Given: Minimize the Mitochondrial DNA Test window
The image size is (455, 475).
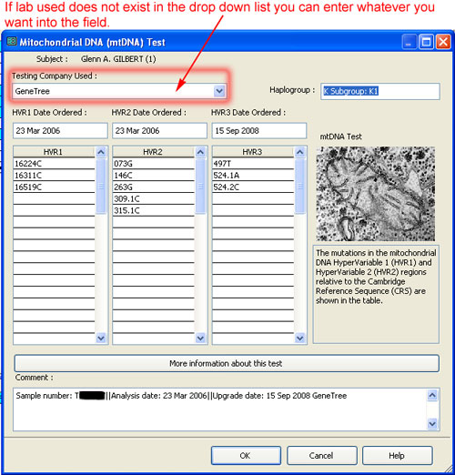Looking at the screenshot, I should point(409,42).
